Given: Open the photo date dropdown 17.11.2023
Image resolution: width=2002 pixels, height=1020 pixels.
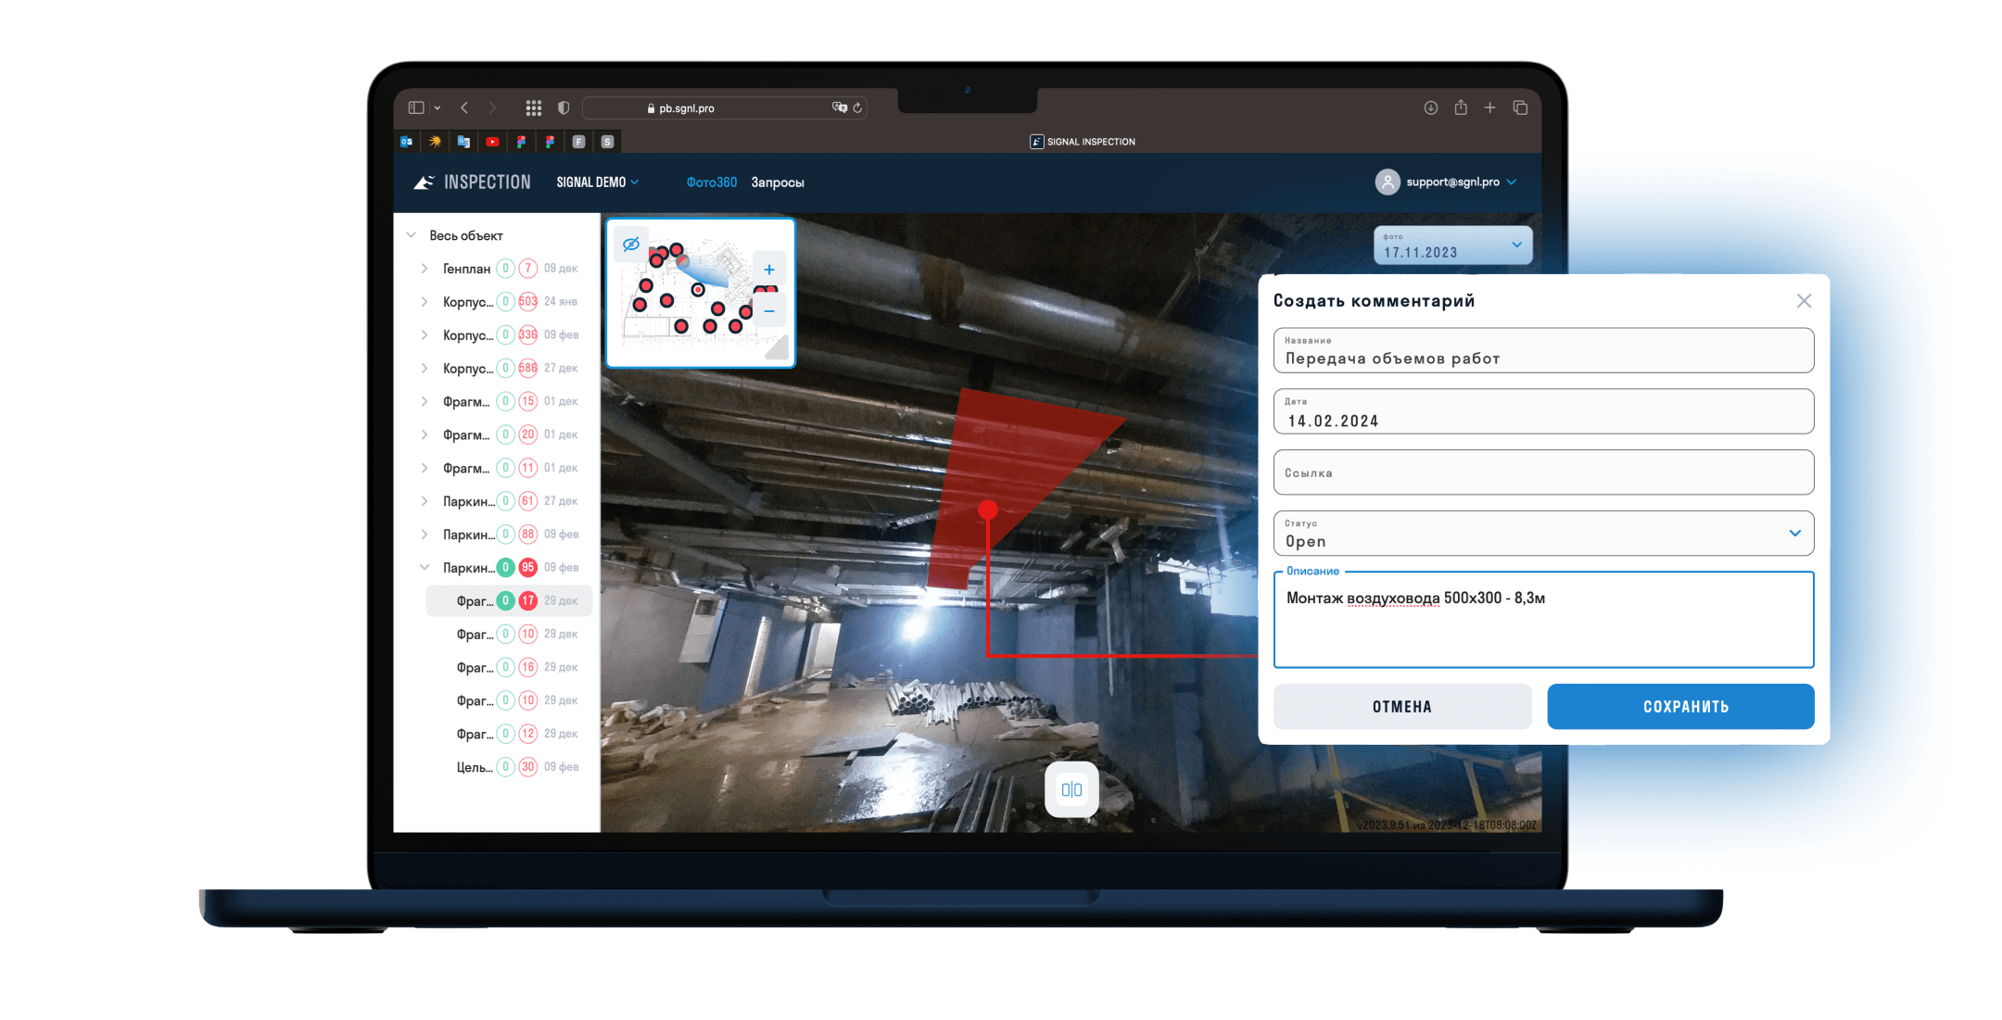Looking at the screenshot, I should click(x=1452, y=246).
